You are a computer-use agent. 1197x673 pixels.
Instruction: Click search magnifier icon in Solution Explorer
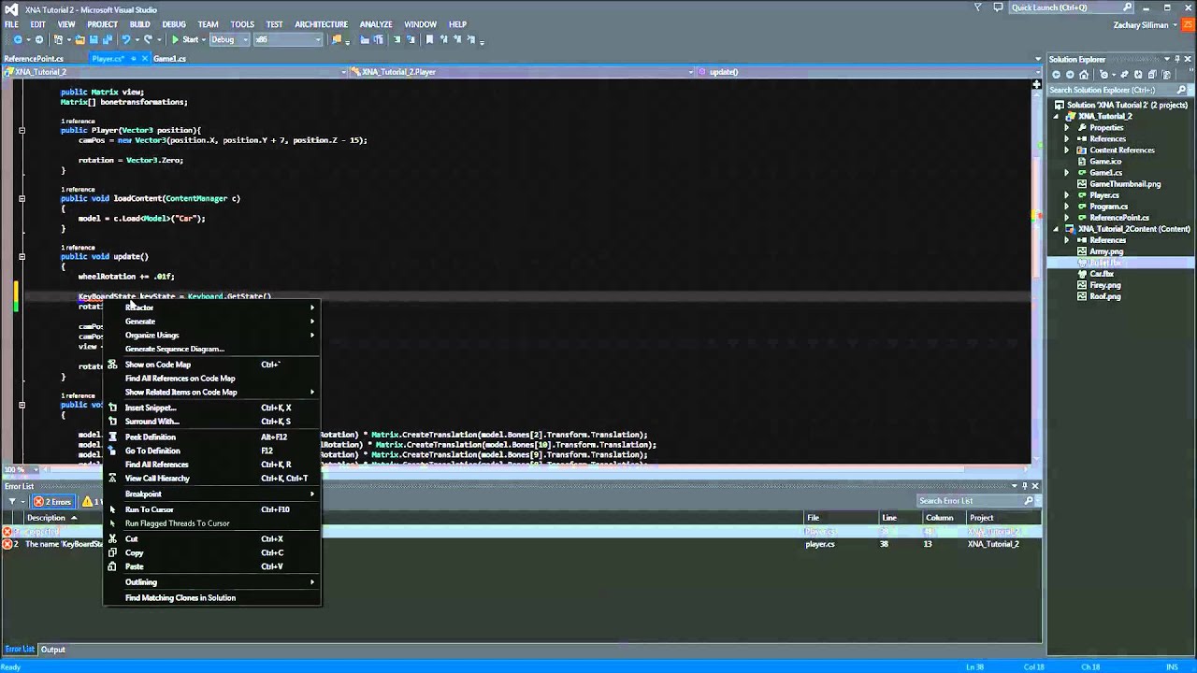point(1182,90)
